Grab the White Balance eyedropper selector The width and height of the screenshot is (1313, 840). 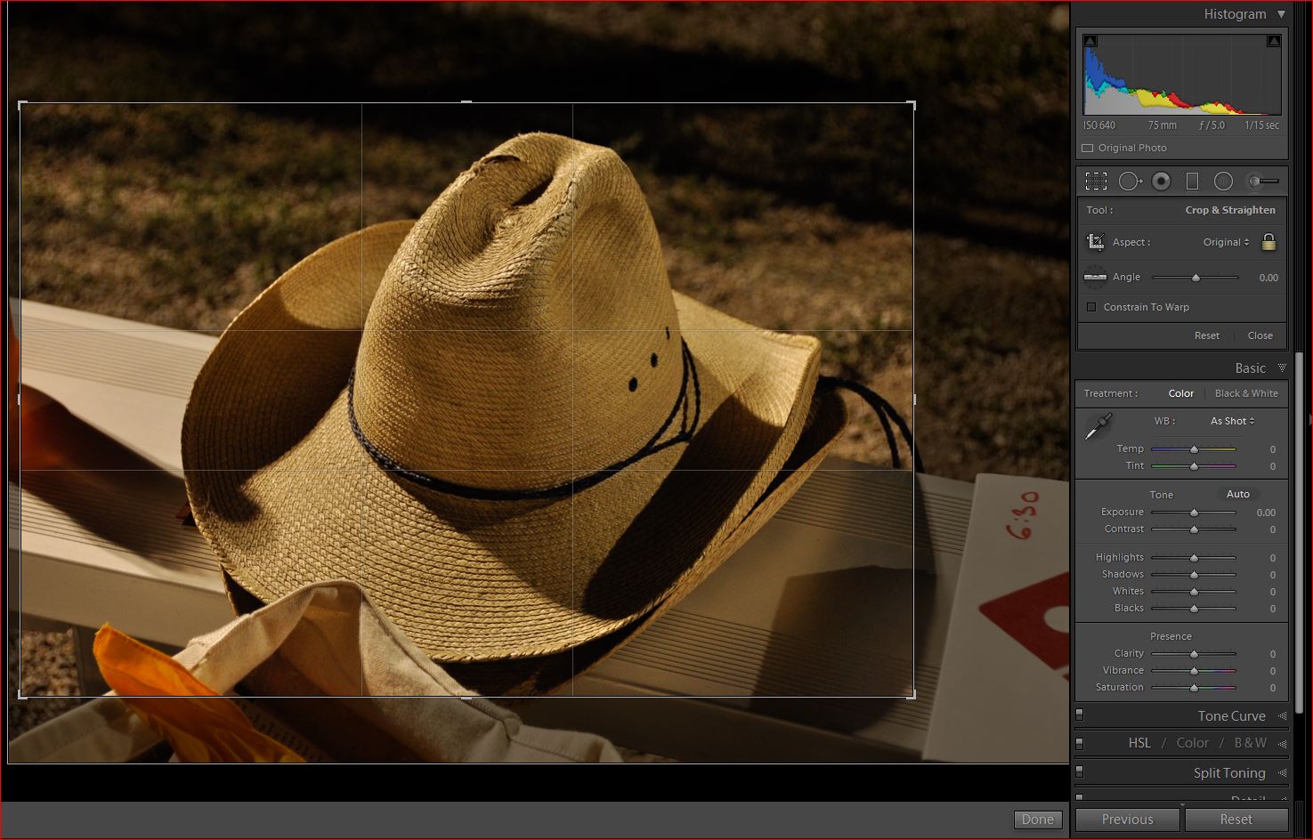point(1098,427)
